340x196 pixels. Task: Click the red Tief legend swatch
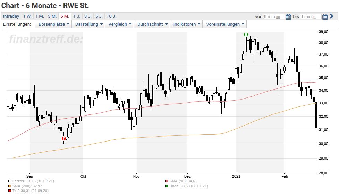(x=10, y=191)
